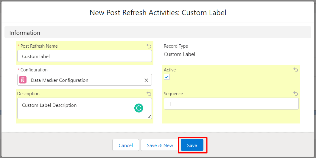Revert the Description field using undo icon
This screenshot has width=316, height=158.
coord(149,94)
